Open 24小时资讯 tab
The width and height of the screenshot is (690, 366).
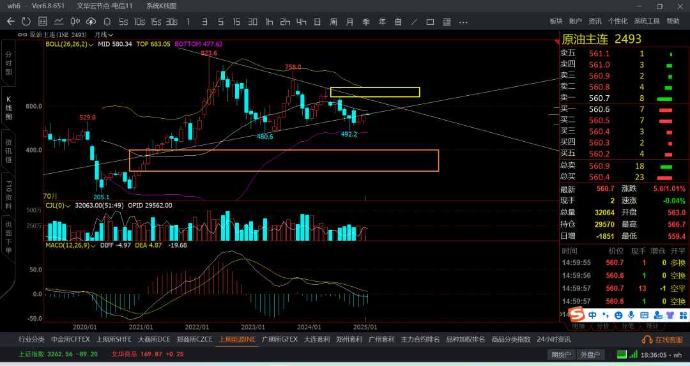[x=553, y=340]
